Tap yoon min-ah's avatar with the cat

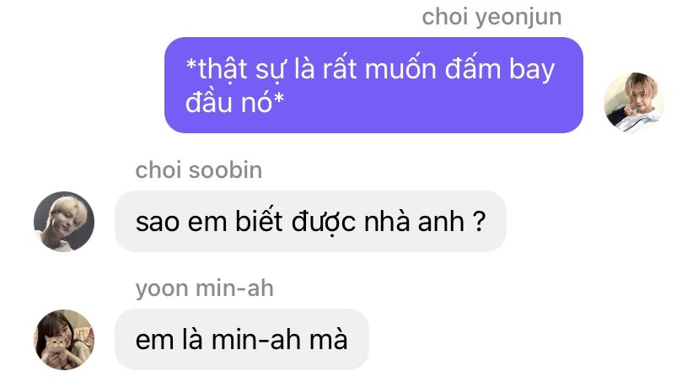tap(64, 340)
